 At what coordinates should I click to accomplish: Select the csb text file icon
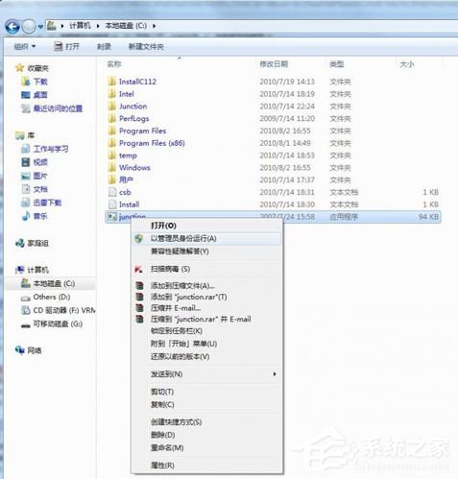coord(112,192)
